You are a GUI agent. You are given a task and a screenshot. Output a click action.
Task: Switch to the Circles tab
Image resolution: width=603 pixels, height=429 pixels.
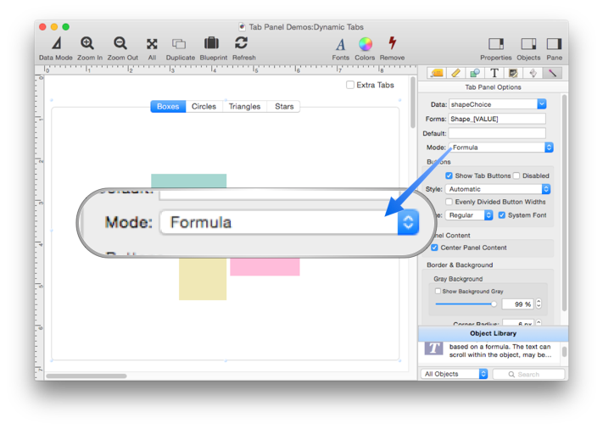pos(204,107)
